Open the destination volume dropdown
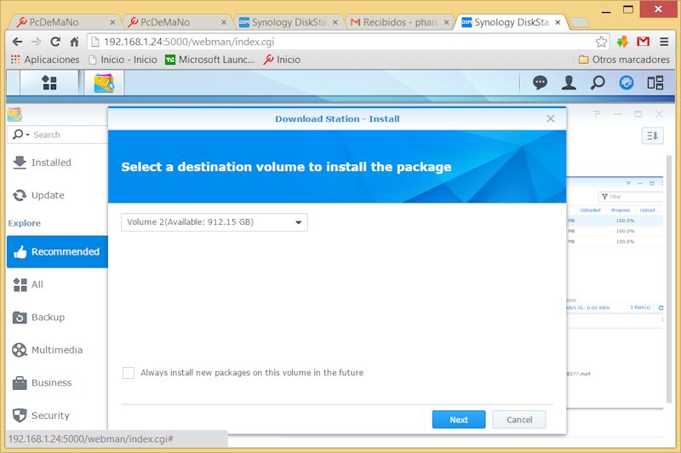 [215, 222]
